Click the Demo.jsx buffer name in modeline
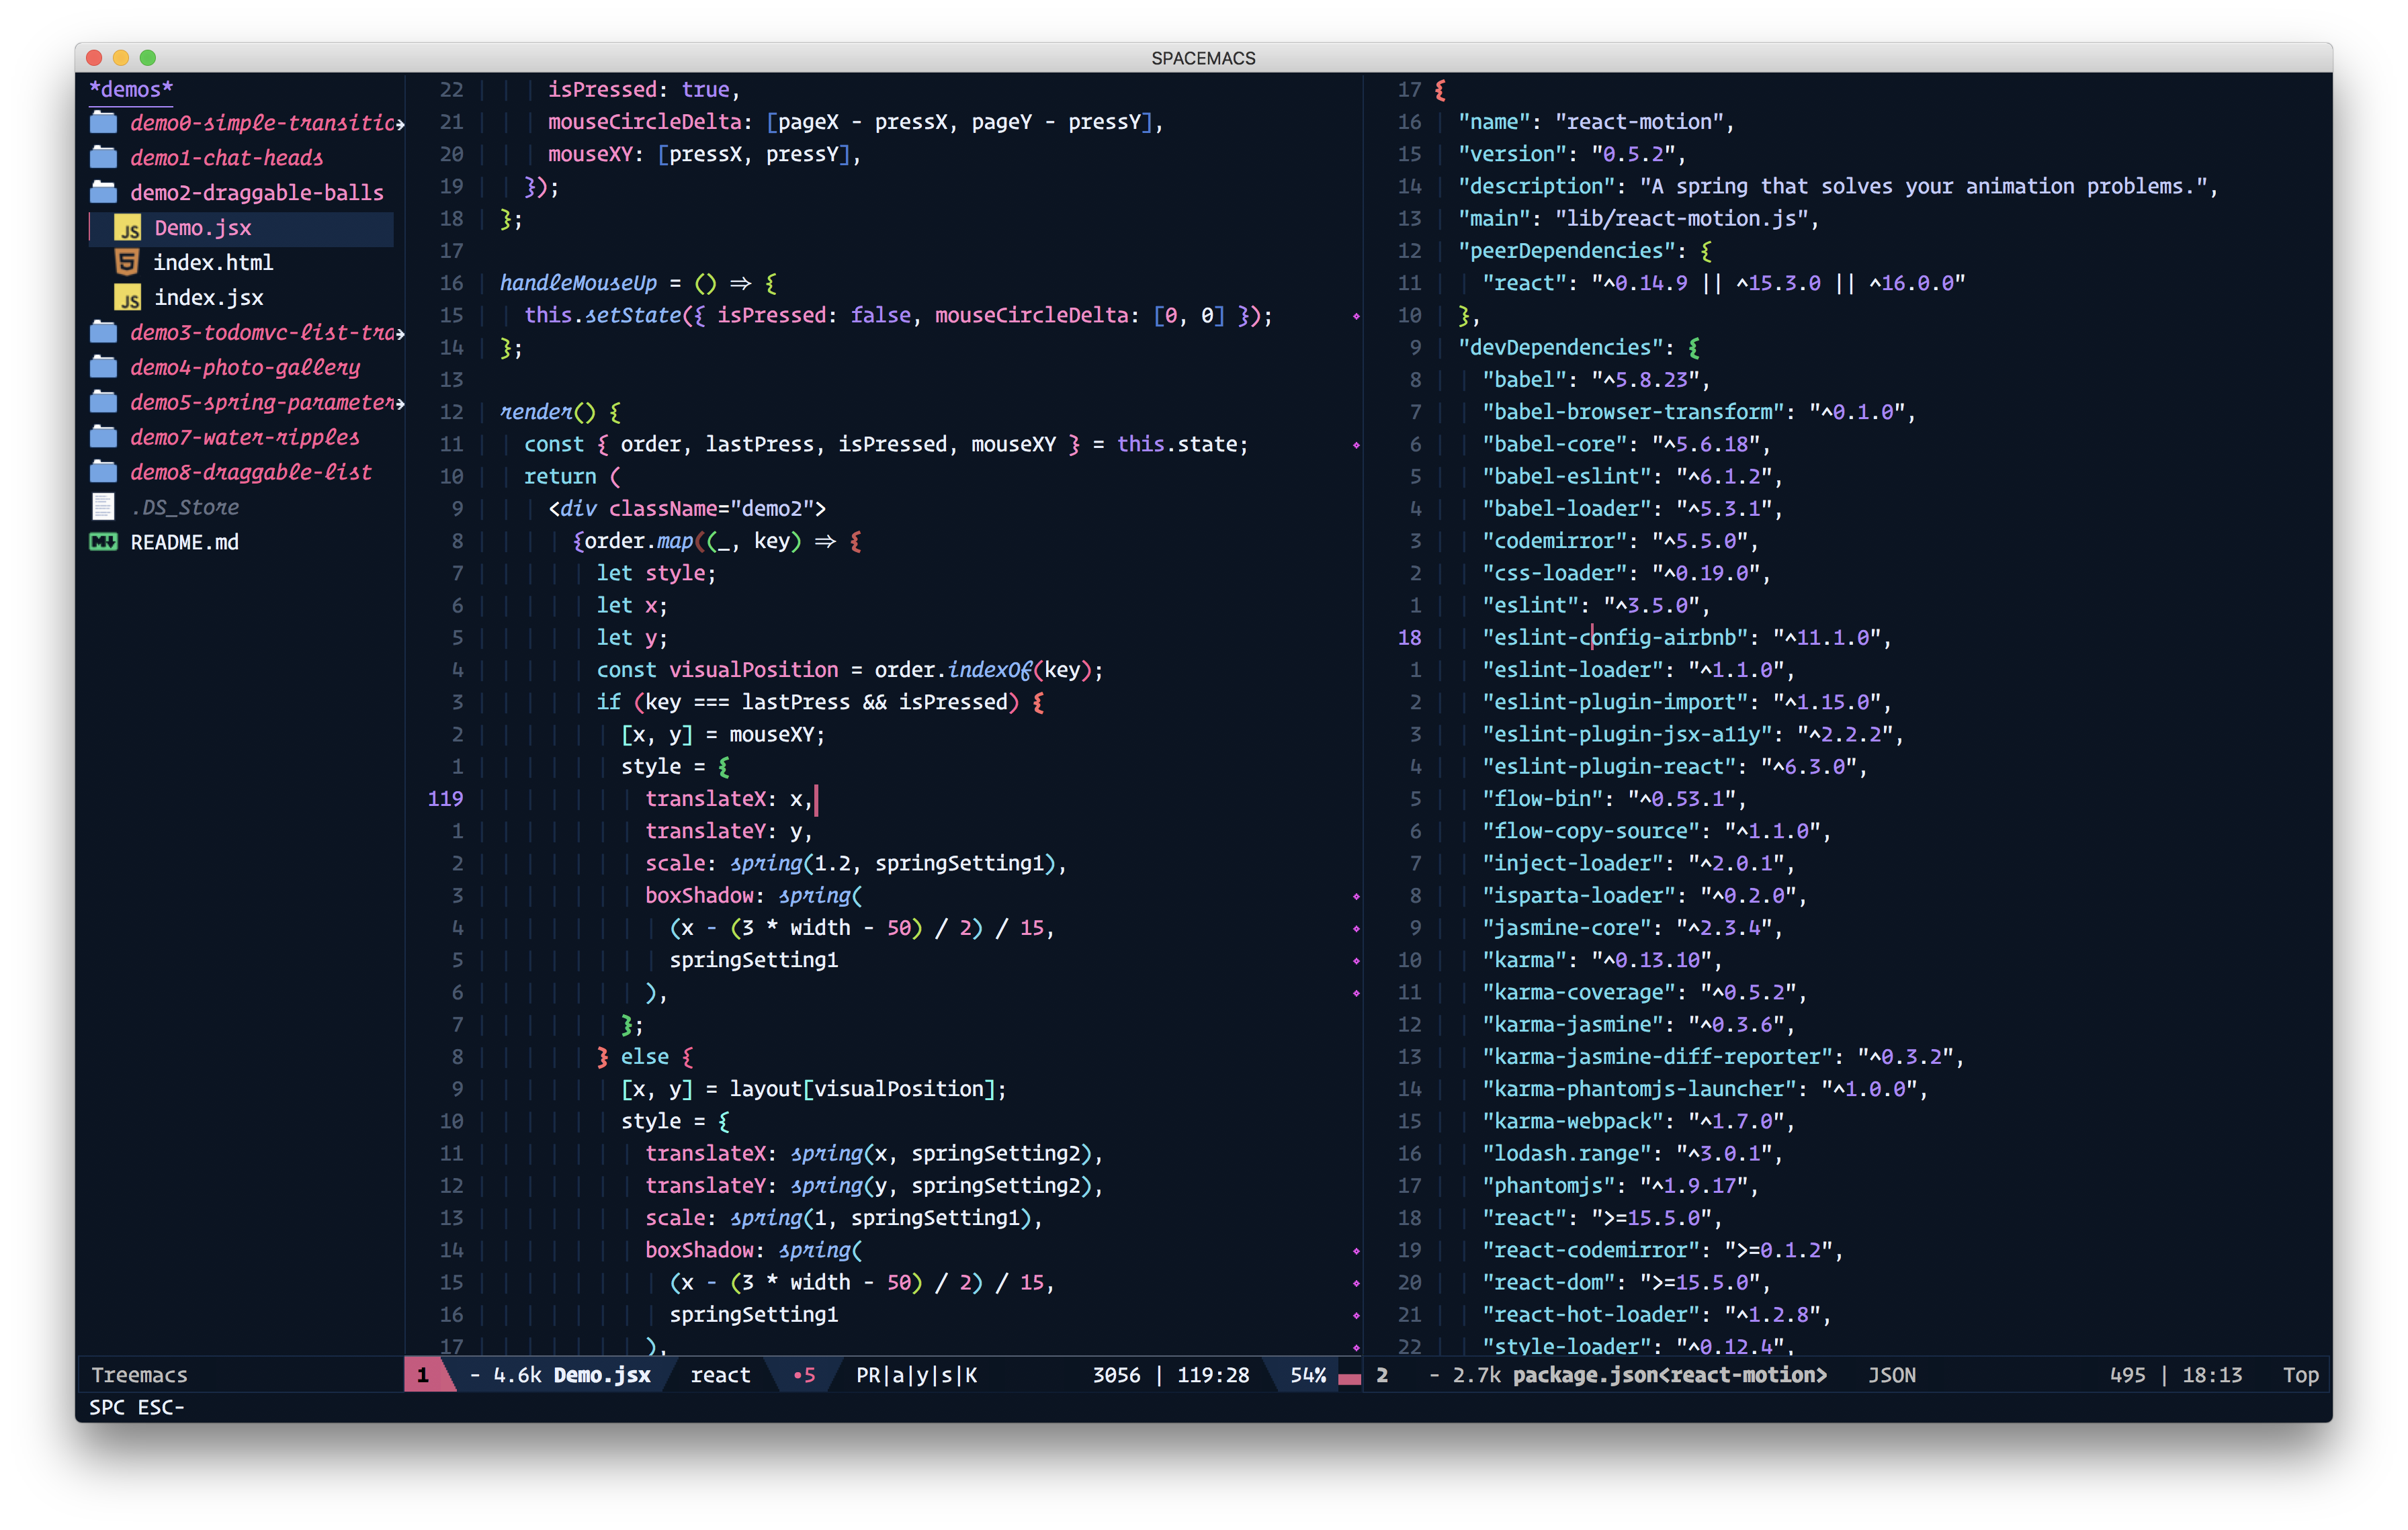 coord(602,1375)
